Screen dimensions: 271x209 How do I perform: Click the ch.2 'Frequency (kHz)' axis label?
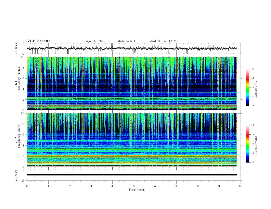click(x=19, y=136)
